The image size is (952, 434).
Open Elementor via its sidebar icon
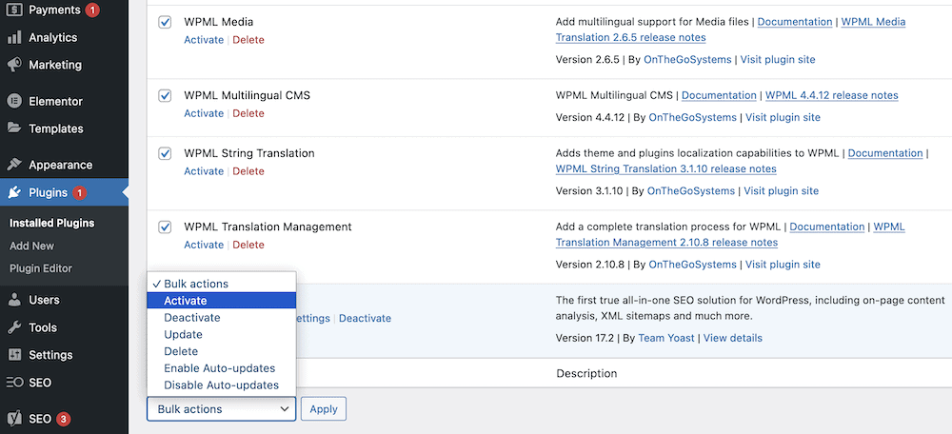[x=14, y=101]
